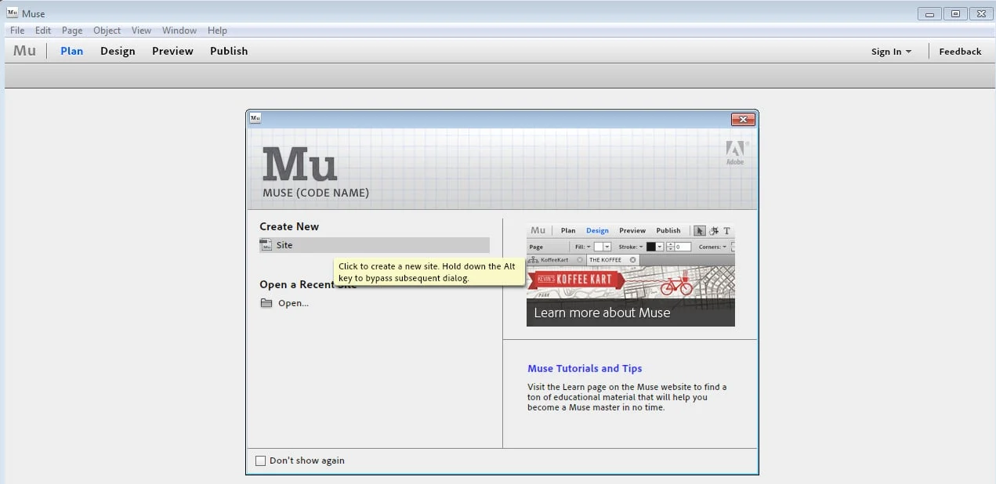Click the Site file icon
This screenshot has width=996, height=484.
pos(266,245)
